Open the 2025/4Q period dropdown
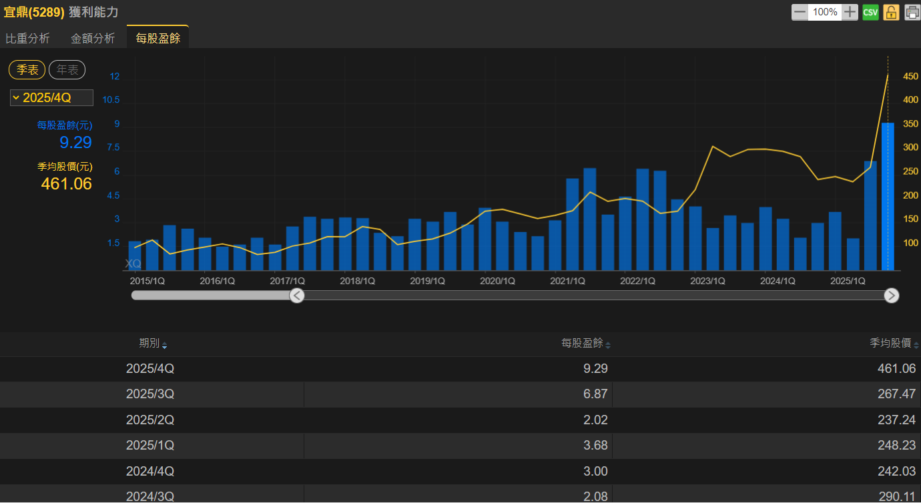This screenshot has height=503, width=921. [51, 98]
